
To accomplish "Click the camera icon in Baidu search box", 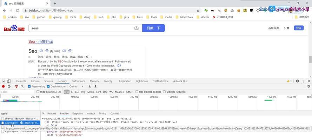I will (x=136, y=28).
